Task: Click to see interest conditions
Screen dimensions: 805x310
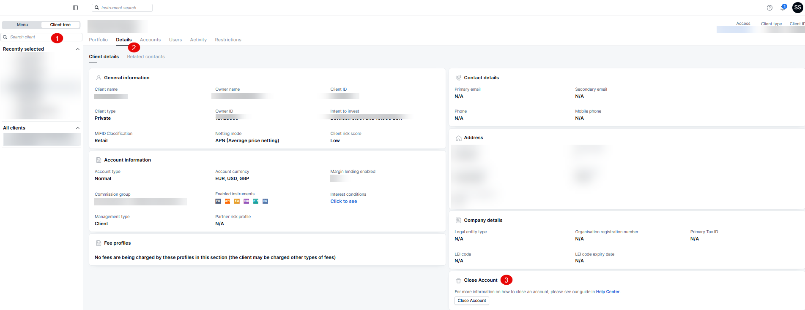Action: tap(343, 202)
